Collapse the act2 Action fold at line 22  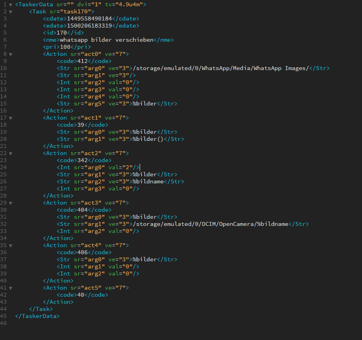(11, 153)
